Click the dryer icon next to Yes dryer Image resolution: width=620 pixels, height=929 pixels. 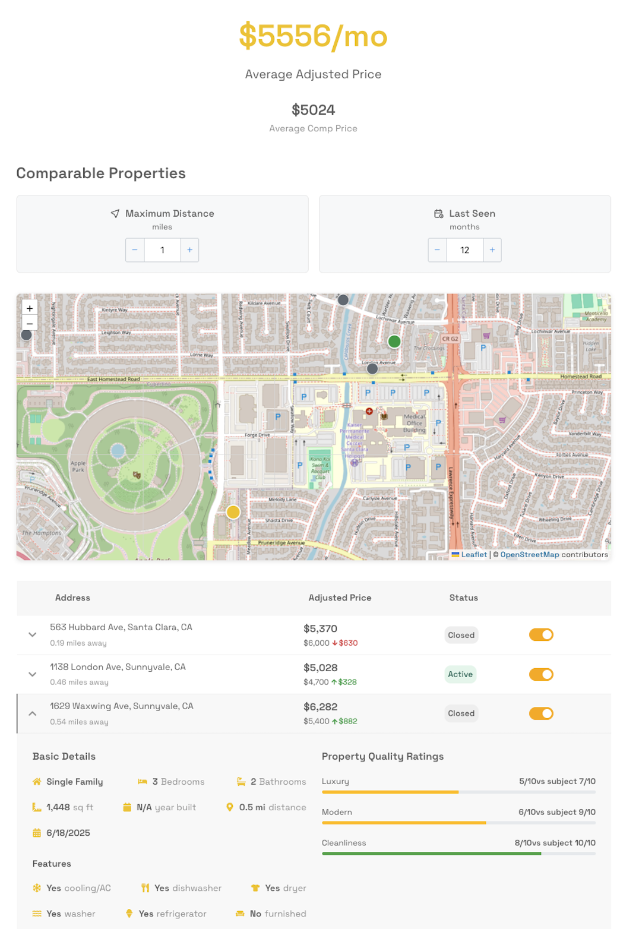(254, 888)
